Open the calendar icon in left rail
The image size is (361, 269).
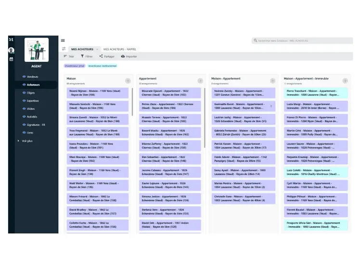point(11,59)
